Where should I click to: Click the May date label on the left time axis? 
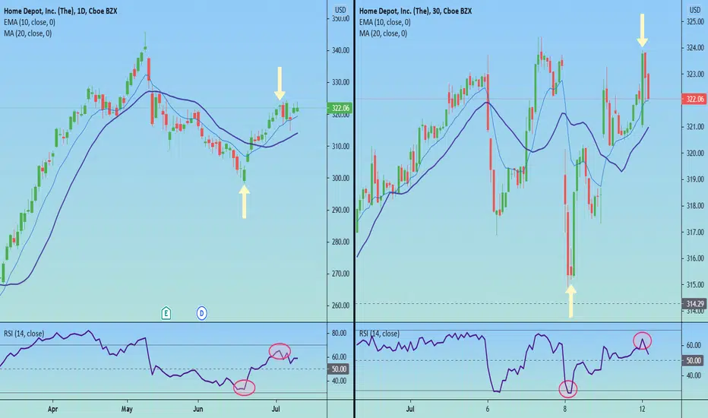pos(127,409)
